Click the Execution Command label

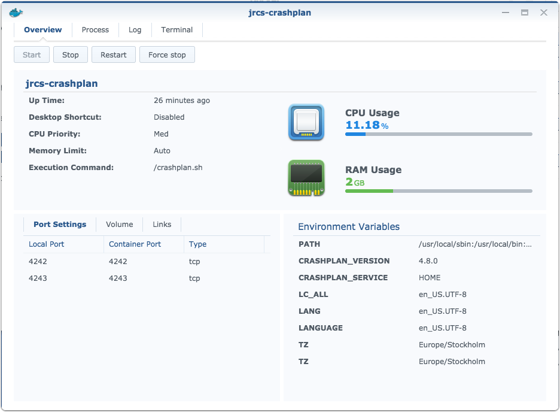click(x=71, y=168)
